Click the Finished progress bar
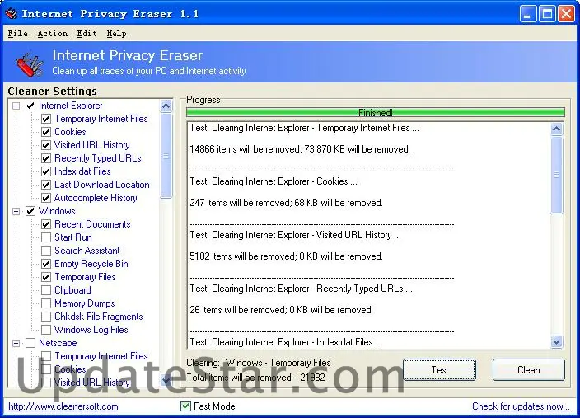 (x=376, y=113)
